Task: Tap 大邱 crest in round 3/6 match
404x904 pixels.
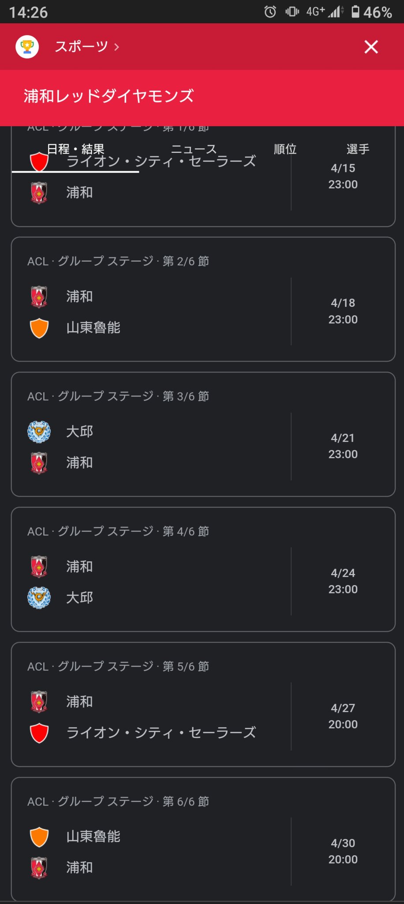Action: click(x=39, y=432)
